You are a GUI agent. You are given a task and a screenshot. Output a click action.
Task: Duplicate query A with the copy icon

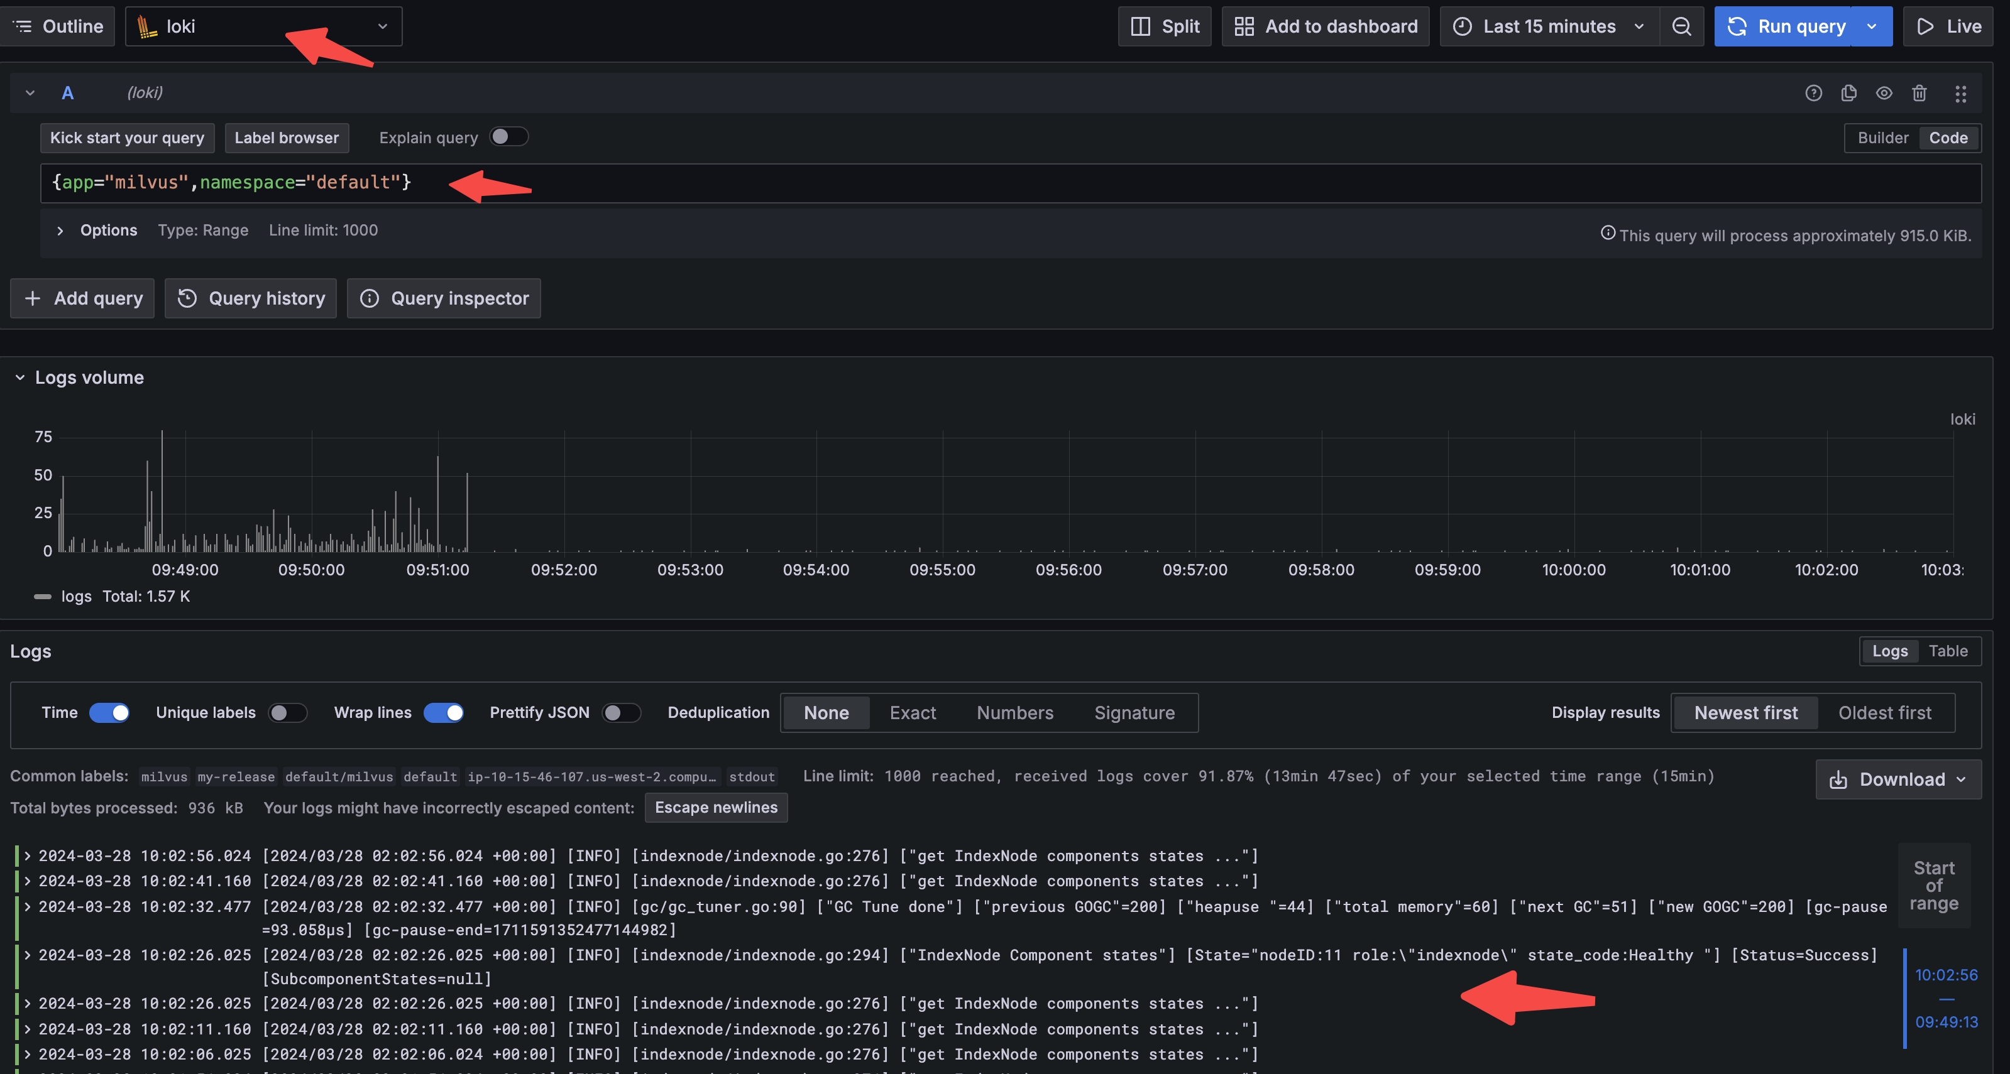click(x=1849, y=93)
